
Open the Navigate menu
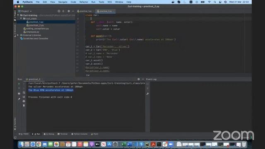[63, 2]
